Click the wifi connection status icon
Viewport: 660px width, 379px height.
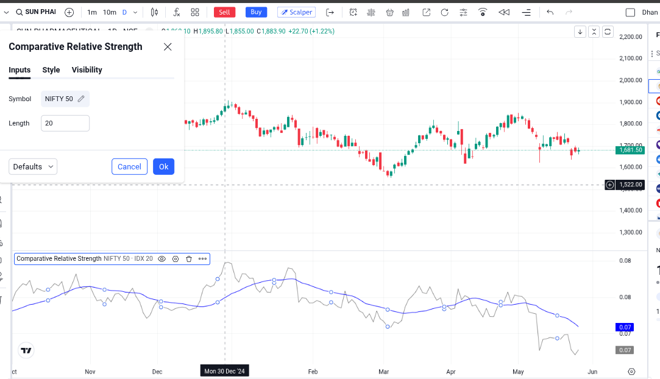[483, 13]
